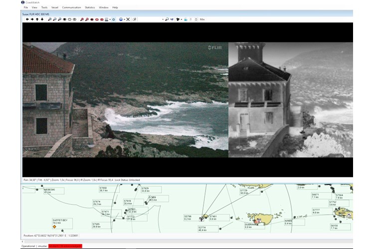Adjust the minutes stepper arrows before Min
This screenshot has height=249, width=374.
(x=196, y=19)
